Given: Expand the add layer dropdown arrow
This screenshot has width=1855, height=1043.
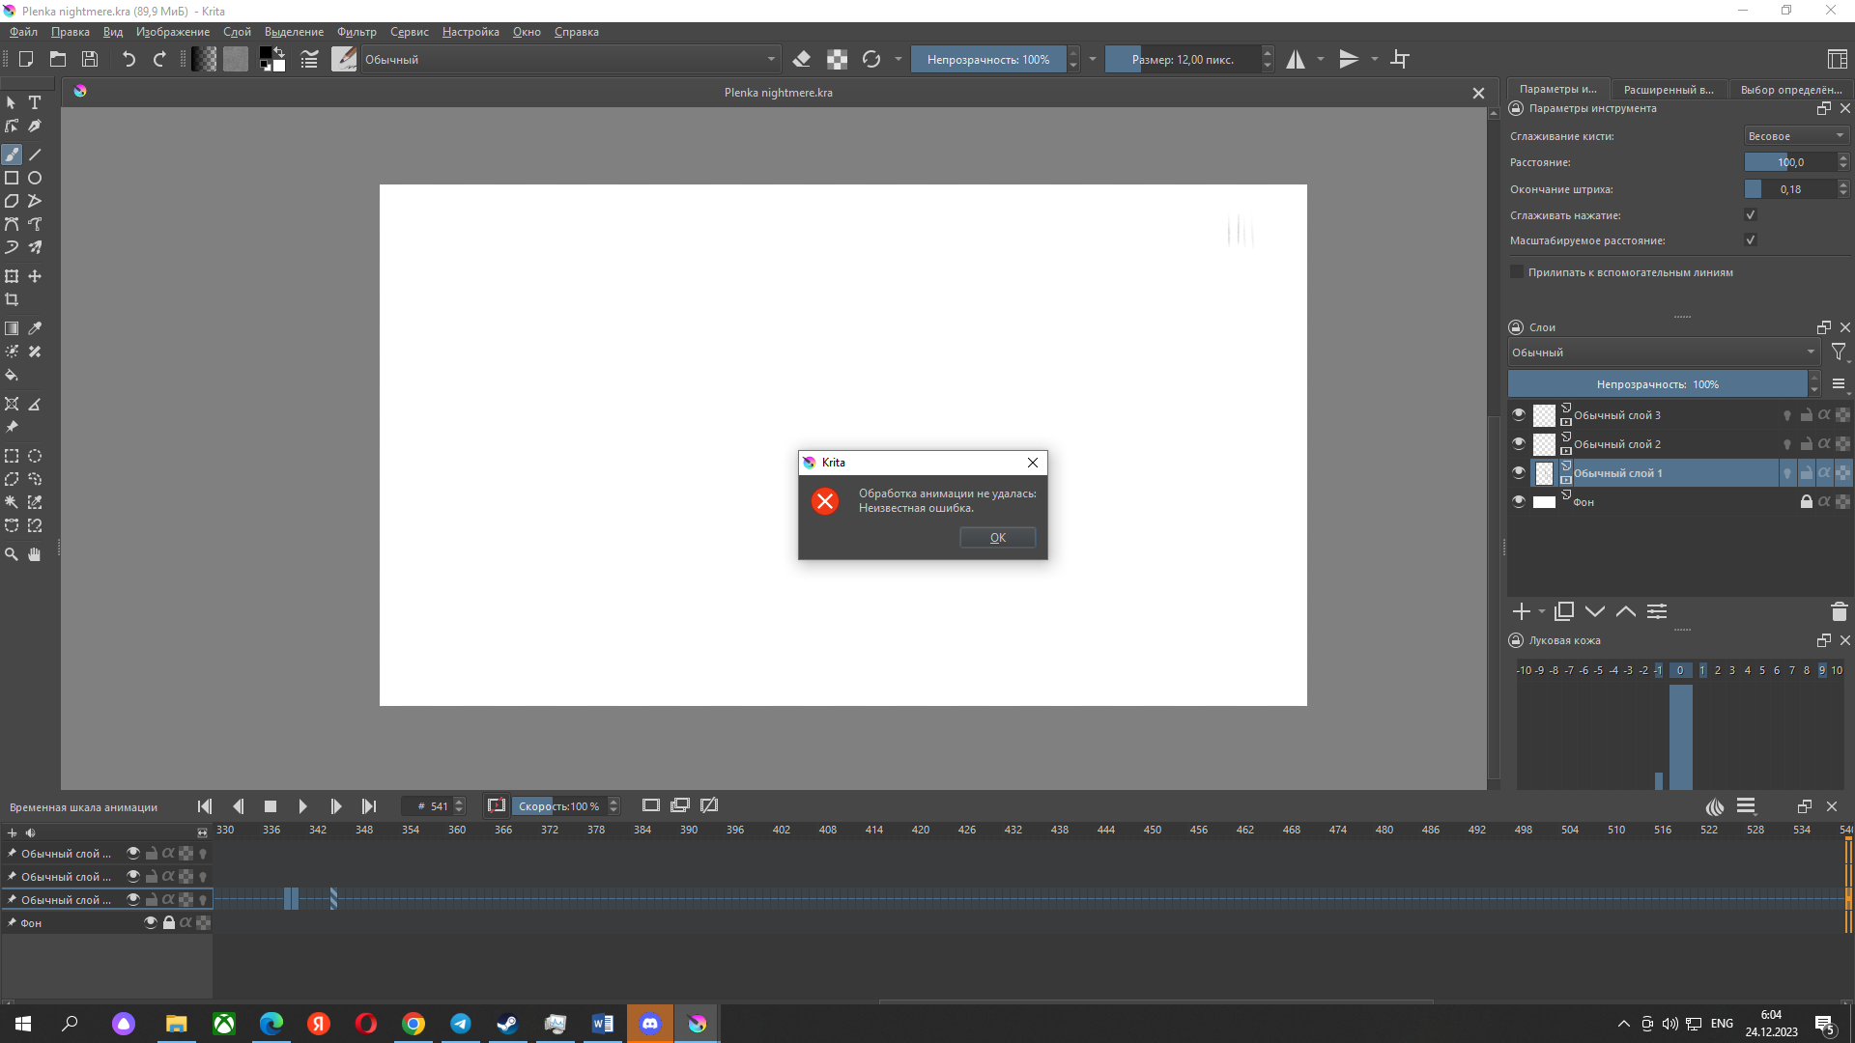Looking at the screenshot, I should click(x=1542, y=611).
